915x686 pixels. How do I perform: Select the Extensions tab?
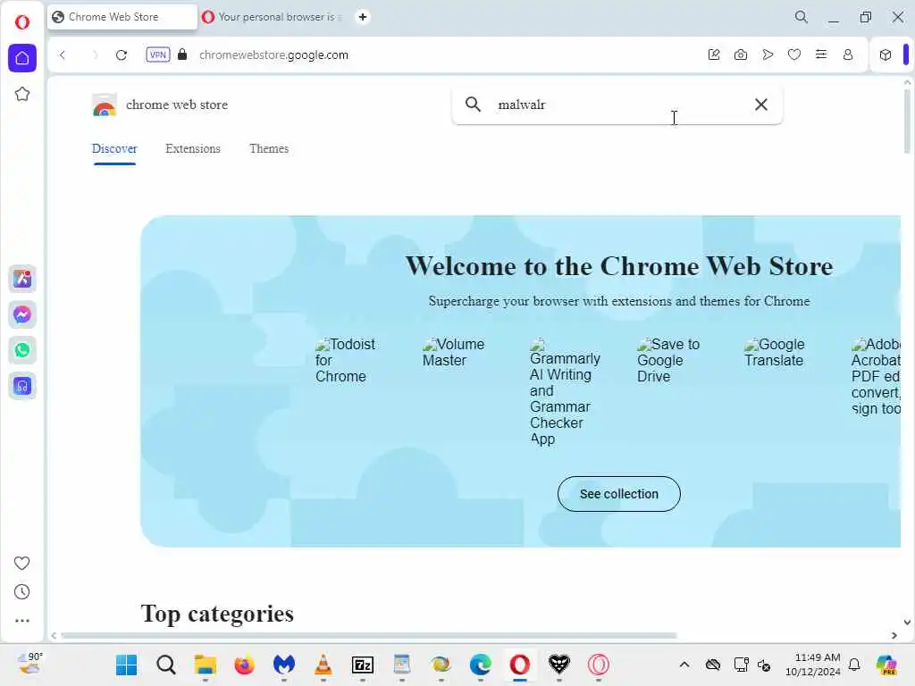pyautogui.click(x=193, y=149)
